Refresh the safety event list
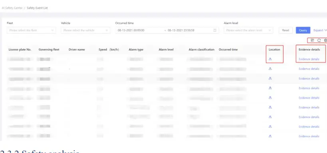The image size is (327, 153). coord(319,40)
